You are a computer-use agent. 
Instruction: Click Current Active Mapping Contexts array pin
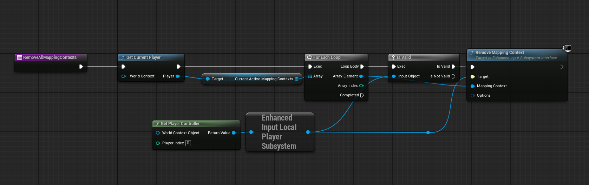tap(296, 79)
